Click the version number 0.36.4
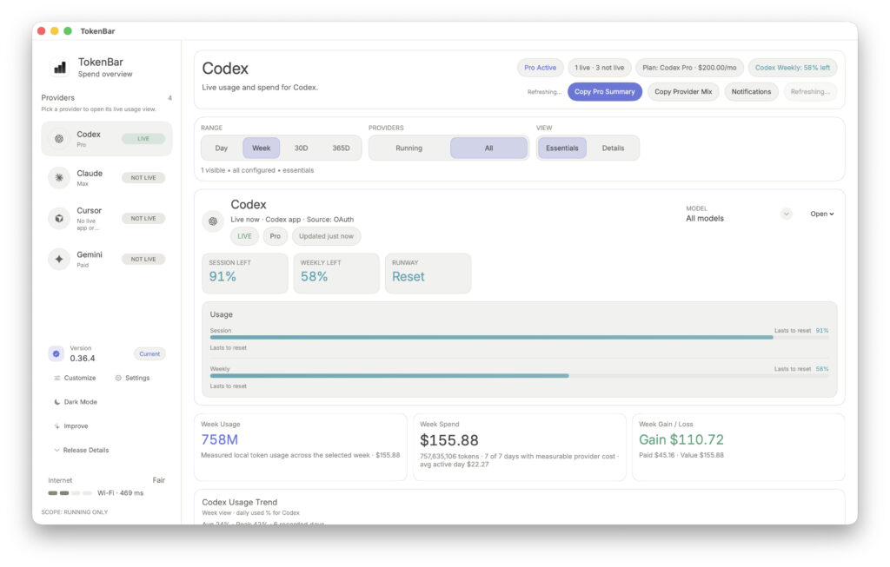 point(83,359)
